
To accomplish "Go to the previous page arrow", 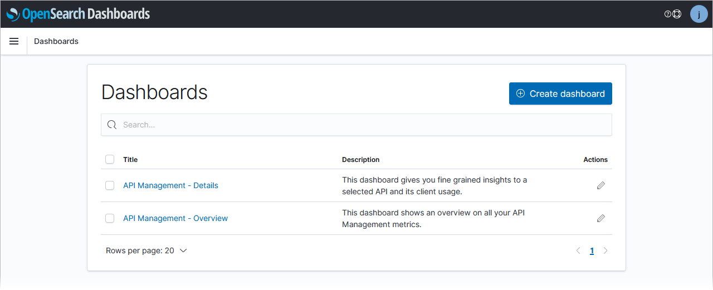I will pos(578,251).
